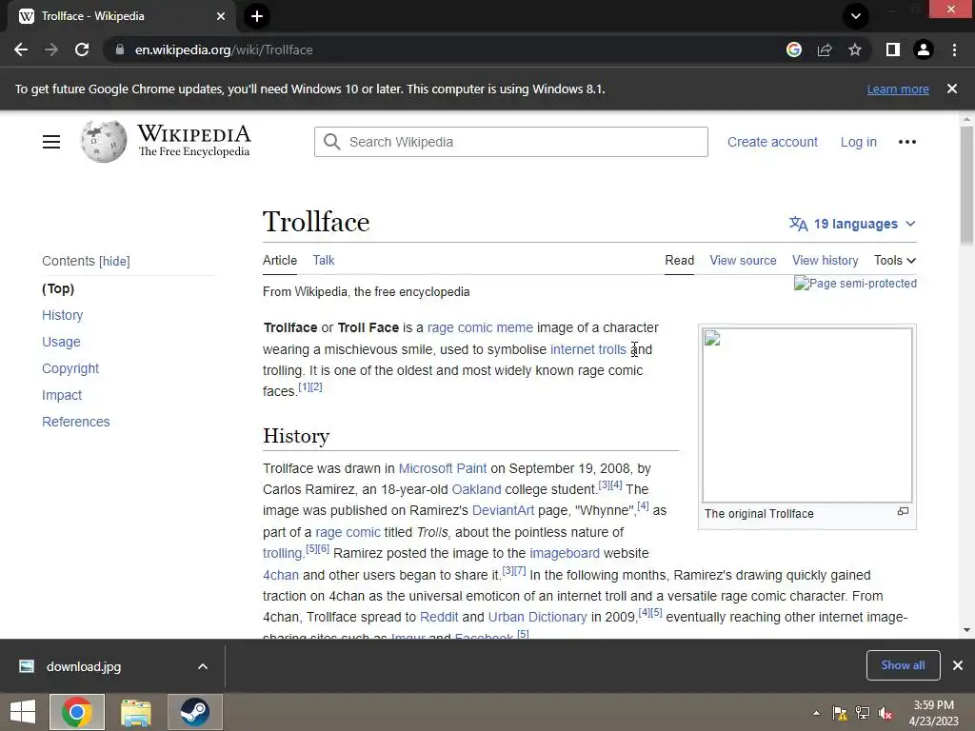Open File Explorer from taskbar
This screenshot has width=975, height=731.
[135, 712]
